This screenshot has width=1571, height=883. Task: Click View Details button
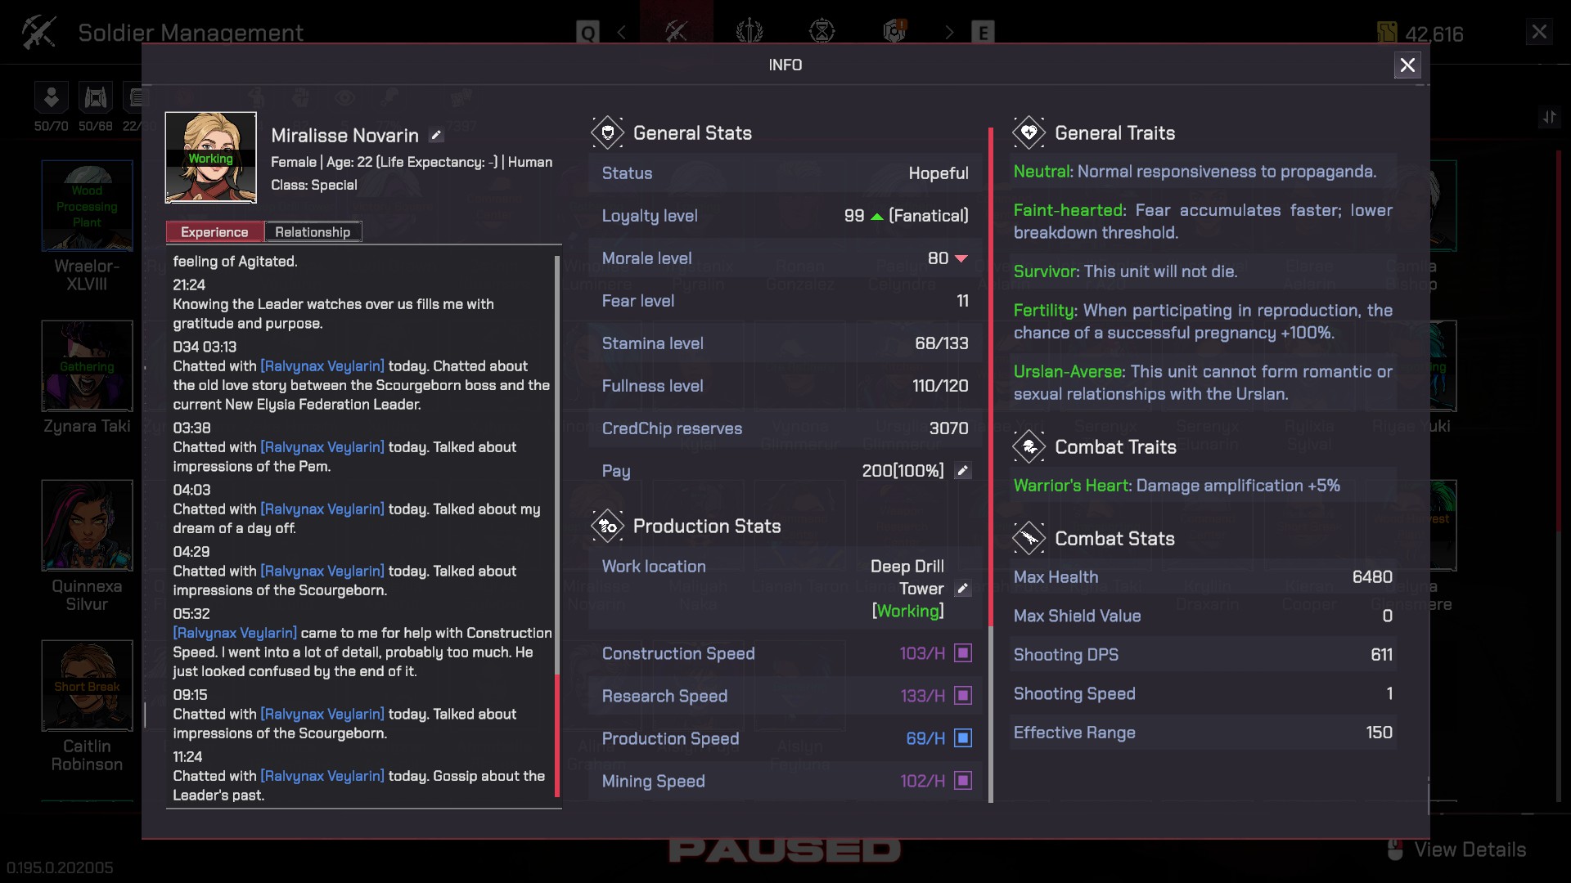[x=1458, y=850]
